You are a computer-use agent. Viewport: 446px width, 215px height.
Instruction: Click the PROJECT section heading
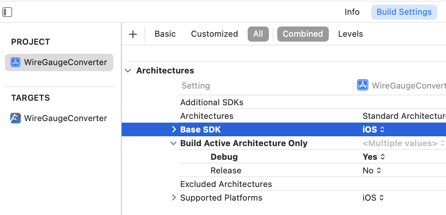point(31,42)
